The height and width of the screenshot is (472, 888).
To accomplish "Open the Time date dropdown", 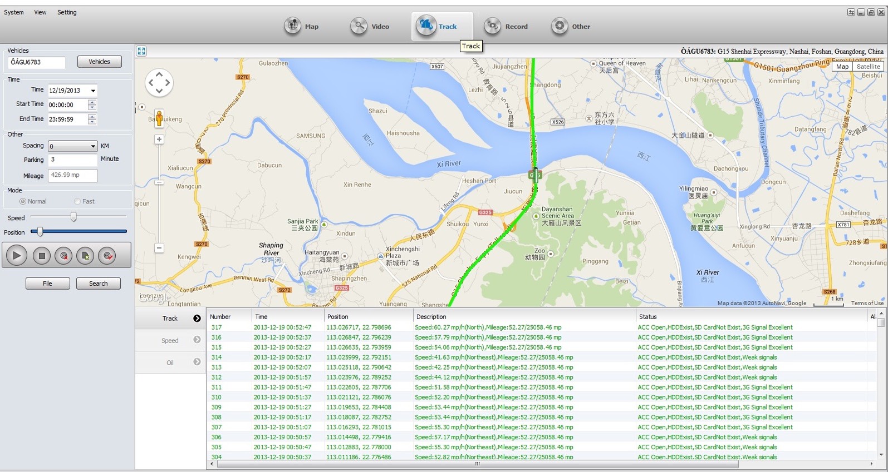I will (x=93, y=91).
